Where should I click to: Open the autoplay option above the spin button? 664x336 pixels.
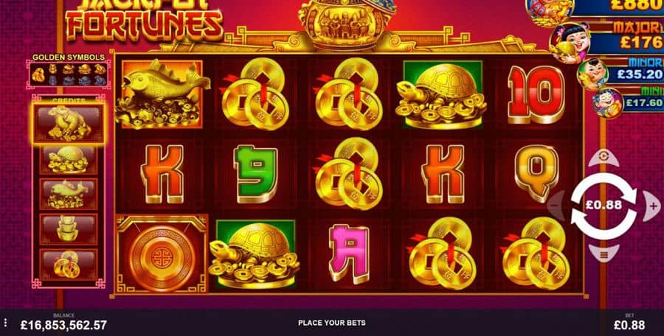[604, 157]
